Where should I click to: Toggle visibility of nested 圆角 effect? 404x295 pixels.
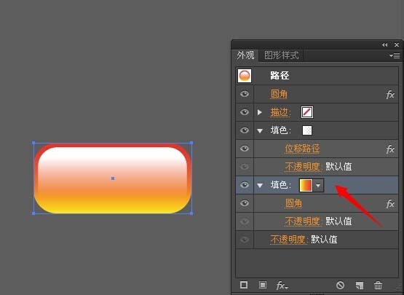pos(245,203)
